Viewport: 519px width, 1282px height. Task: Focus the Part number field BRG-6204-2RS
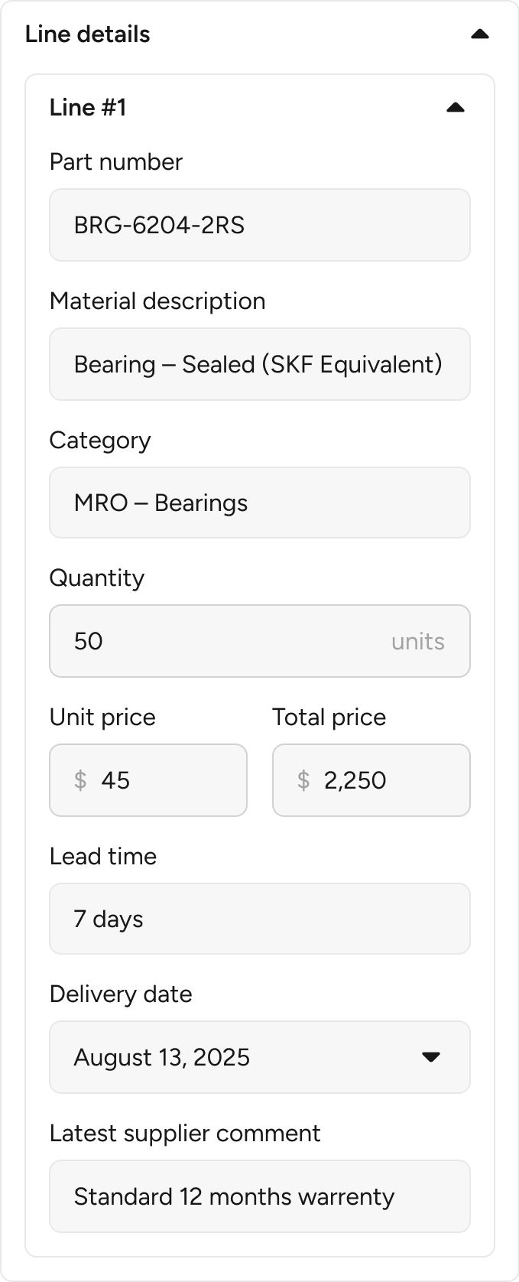pyautogui.click(x=259, y=225)
